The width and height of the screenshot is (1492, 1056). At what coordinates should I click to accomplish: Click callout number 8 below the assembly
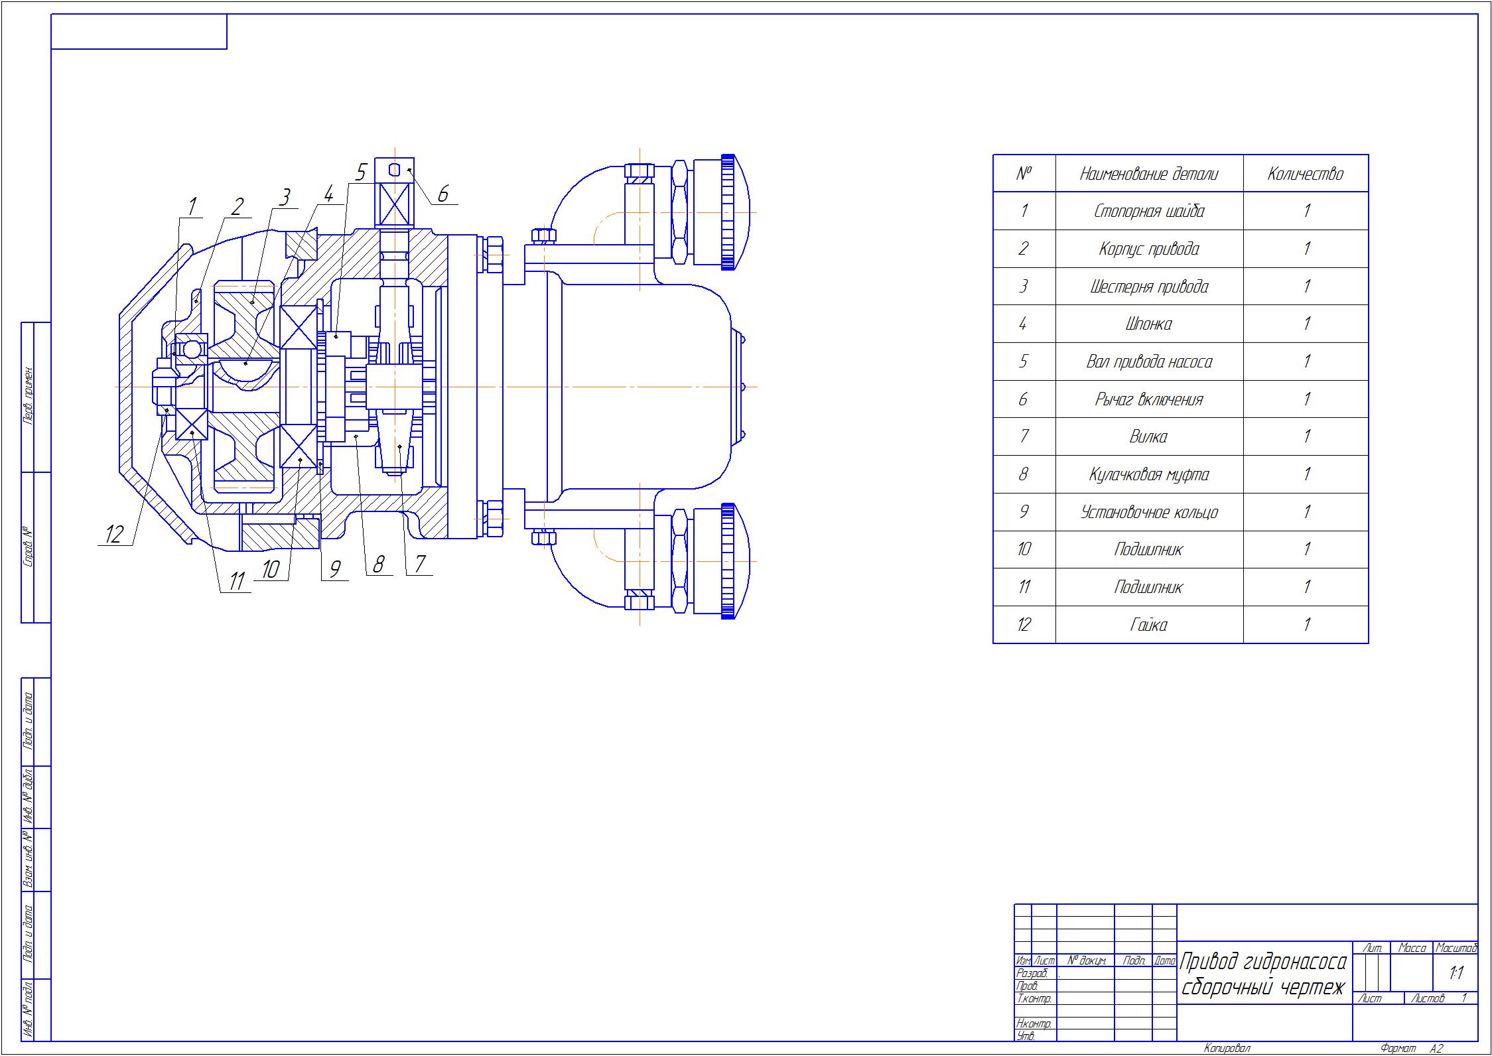click(x=378, y=564)
